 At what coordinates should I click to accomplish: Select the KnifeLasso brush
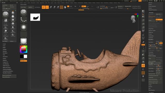pyautogui.click(x=13, y=31)
